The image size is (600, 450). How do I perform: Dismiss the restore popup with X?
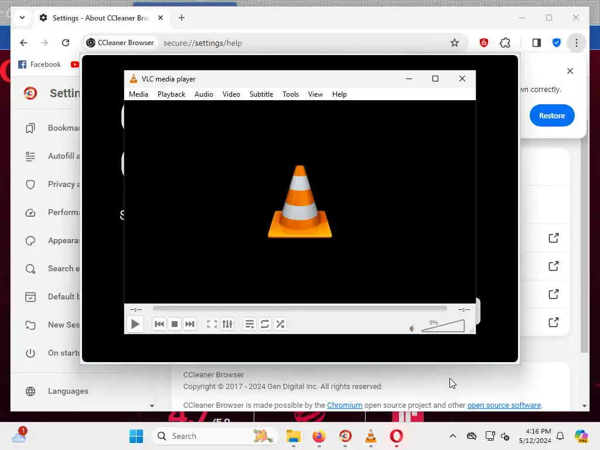570,71
